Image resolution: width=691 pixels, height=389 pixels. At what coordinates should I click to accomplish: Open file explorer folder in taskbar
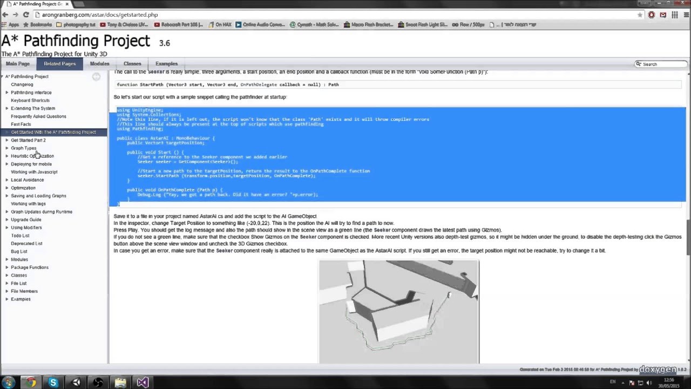coord(120,383)
